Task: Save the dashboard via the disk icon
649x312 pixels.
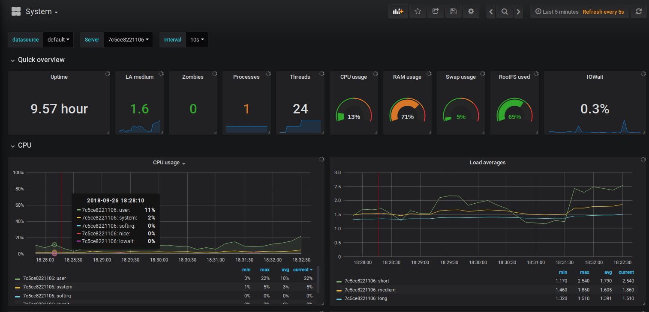Action: click(x=454, y=11)
